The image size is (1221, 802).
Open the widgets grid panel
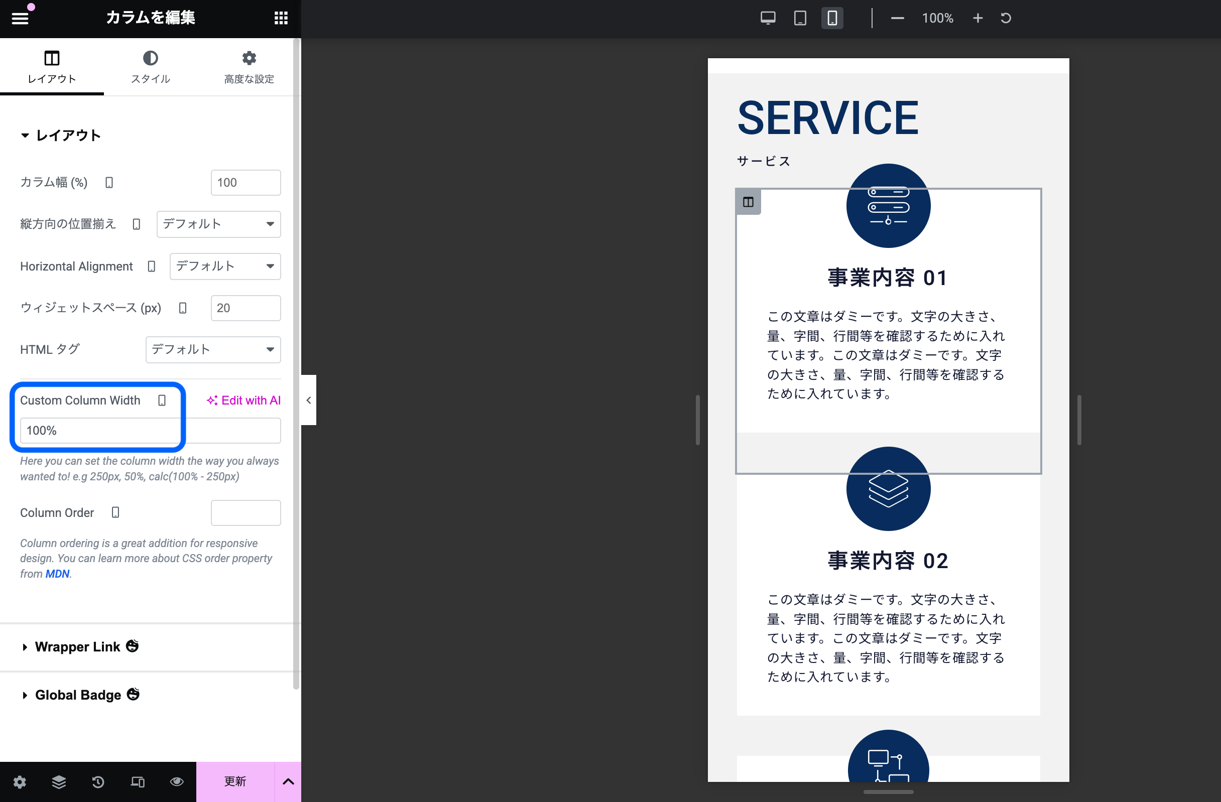click(281, 19)
